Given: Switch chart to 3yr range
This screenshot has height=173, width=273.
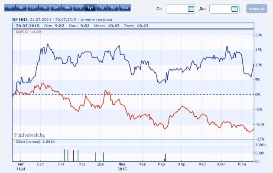Looking at the screenshot, I should click(x=102, y=8).
